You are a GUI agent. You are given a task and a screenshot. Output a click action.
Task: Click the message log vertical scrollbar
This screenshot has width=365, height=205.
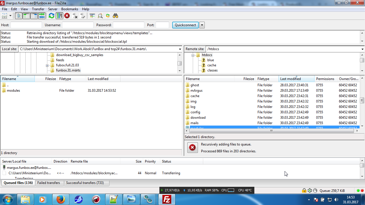[x=362, y=37]
